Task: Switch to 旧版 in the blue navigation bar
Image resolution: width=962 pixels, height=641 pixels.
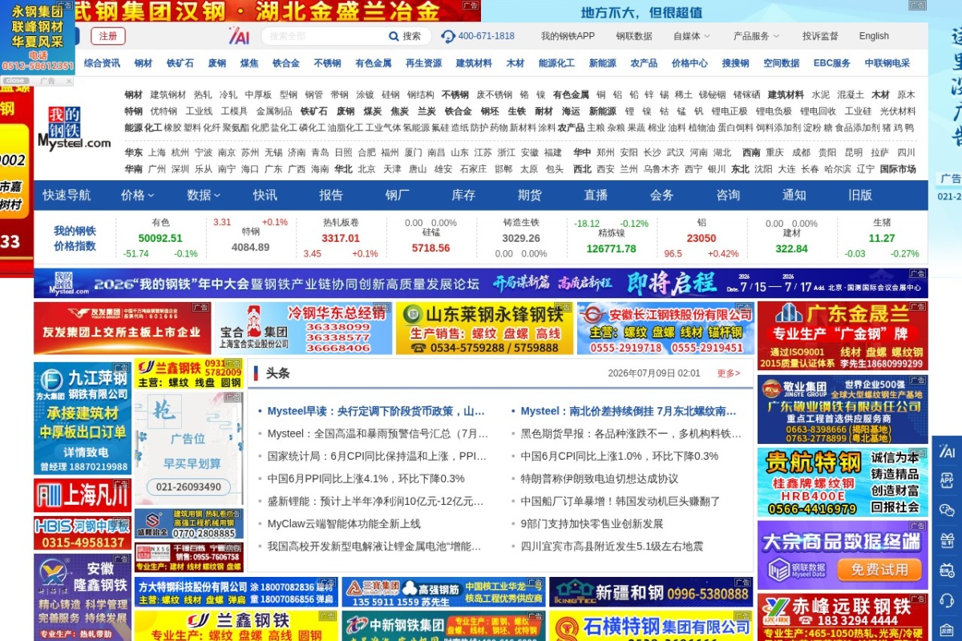Action: point(860,195)
